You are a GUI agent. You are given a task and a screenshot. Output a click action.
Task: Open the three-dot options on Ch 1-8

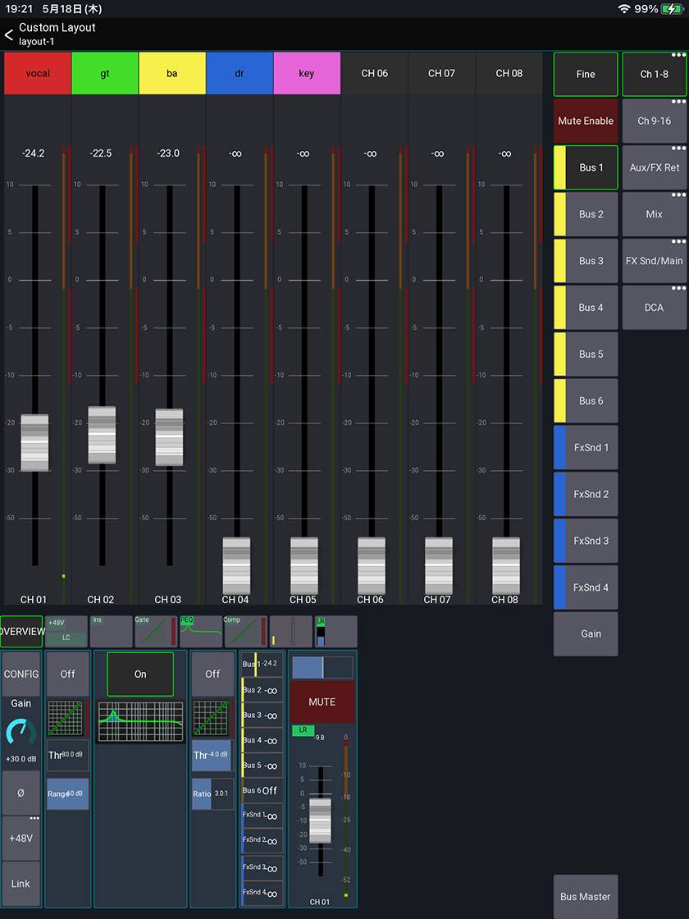click(678, 56)
